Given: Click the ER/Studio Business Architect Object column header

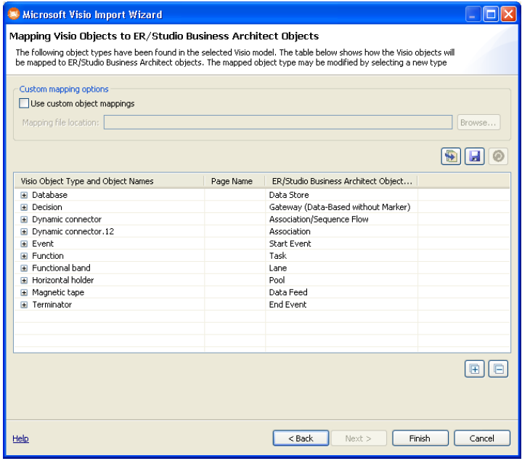Looking at the screenshot, I should (x=342, y=181).
